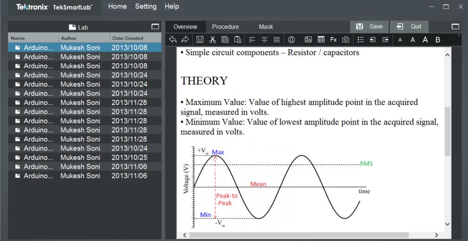Click the Save button
This screenshot has width=468, height=241.
369,26
